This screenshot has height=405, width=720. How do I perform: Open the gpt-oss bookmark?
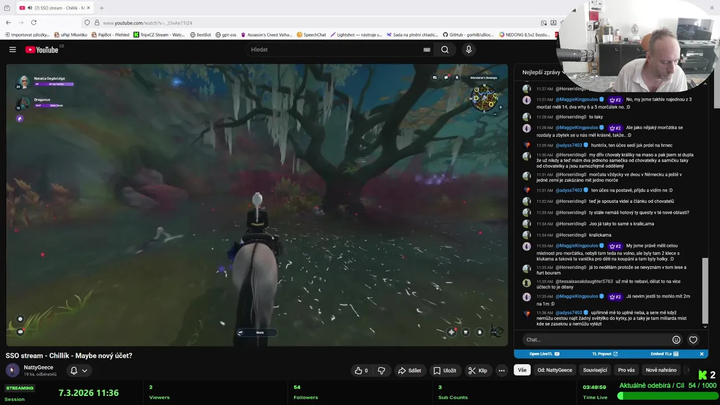226,35
